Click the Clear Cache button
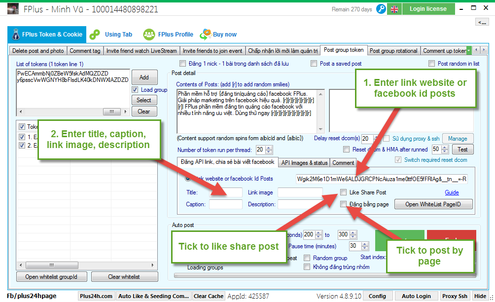Viewport: 495px width, 302px height. pyautogui.click(x=209, y=296)
